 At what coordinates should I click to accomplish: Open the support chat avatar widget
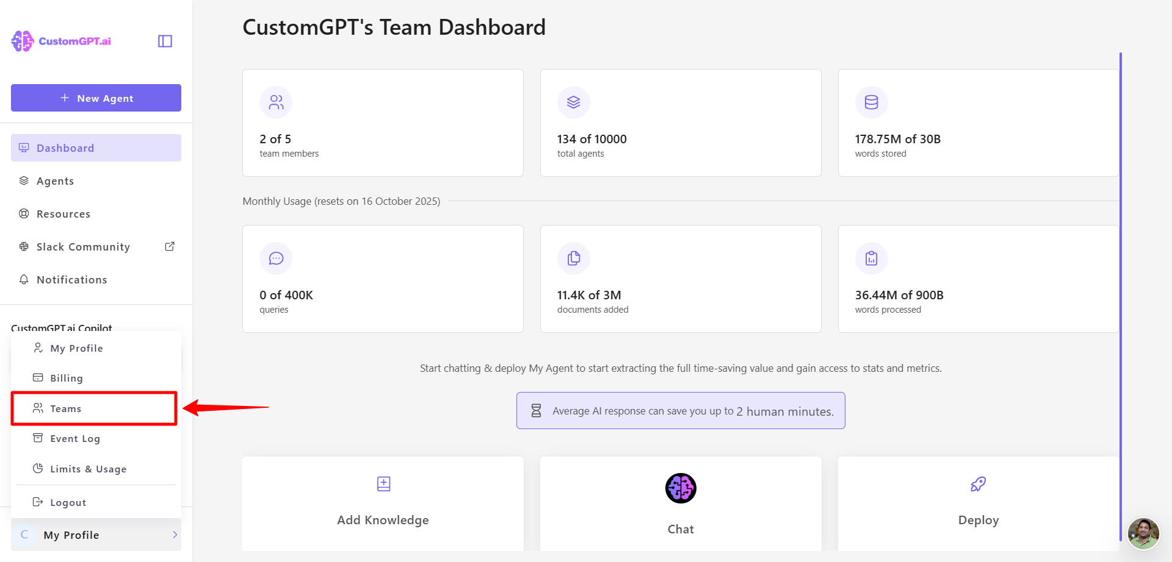1143,533
